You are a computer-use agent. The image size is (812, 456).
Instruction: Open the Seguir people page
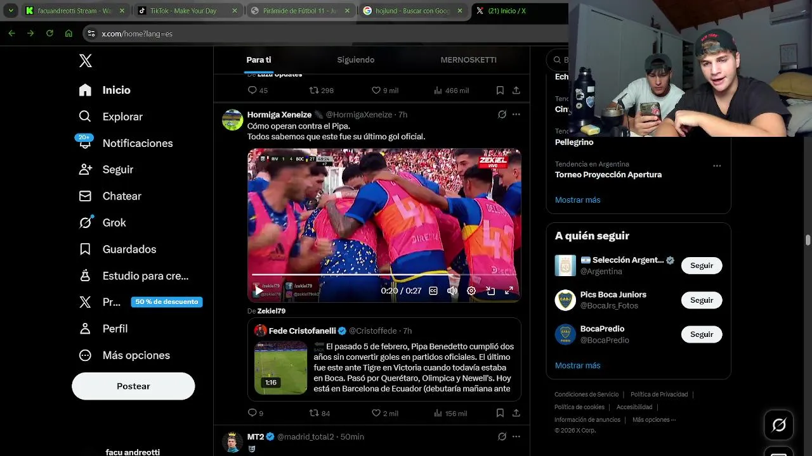point(106,170)
